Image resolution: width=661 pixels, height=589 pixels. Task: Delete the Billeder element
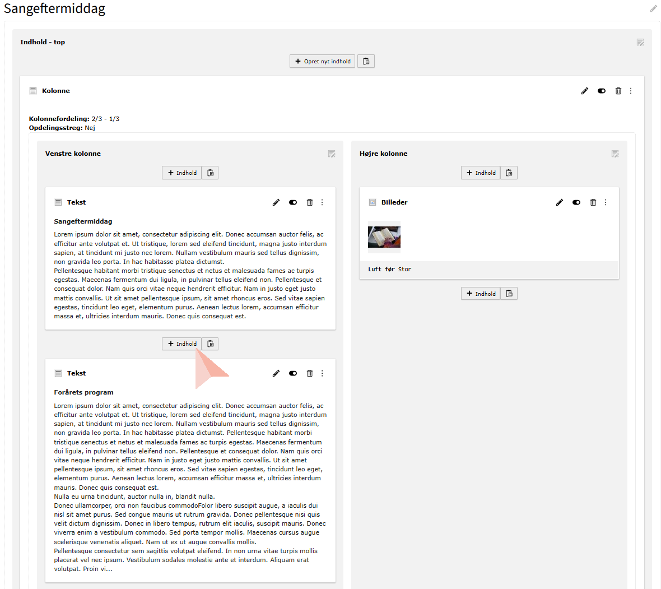click(593, 202)
